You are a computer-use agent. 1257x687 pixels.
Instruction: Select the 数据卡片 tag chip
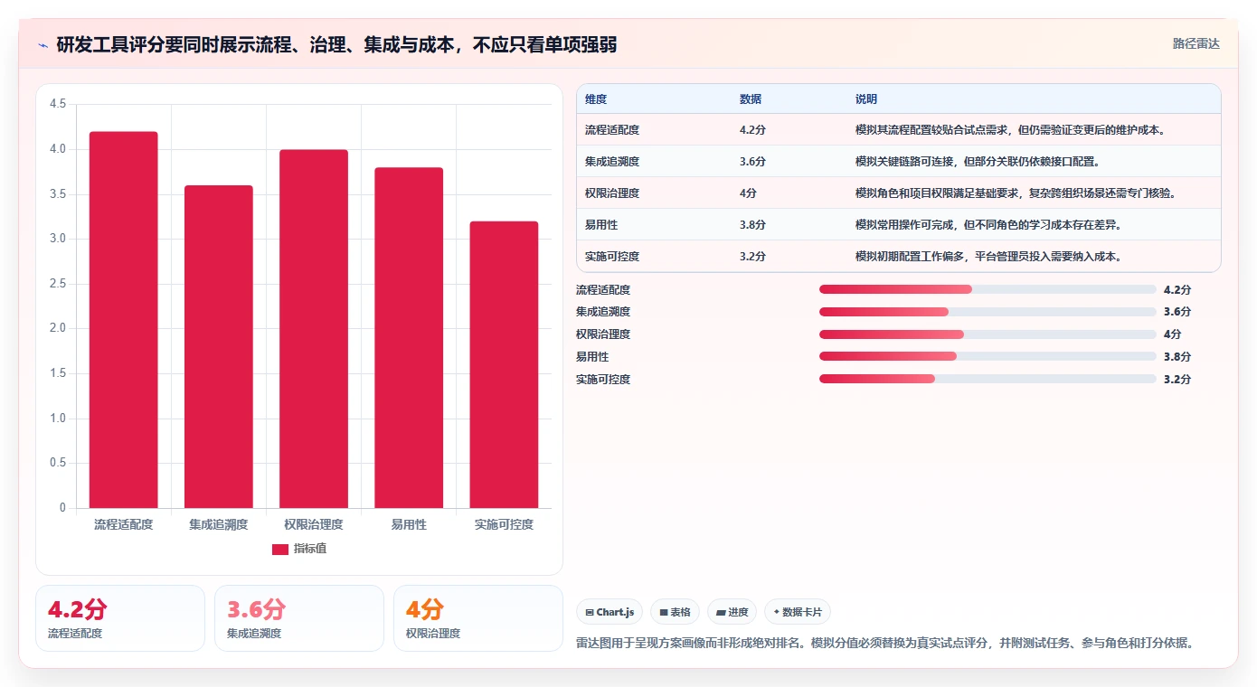pyautogui.click(x=798, y=612)
